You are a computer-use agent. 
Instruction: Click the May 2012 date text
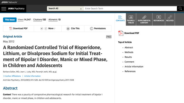pyautogui.click(x=9, y=41)
